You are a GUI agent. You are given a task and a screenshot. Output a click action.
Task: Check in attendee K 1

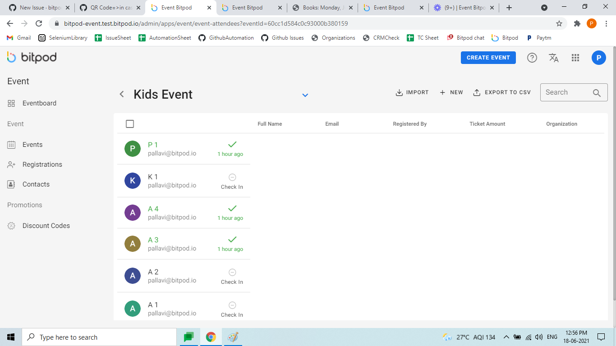[x=232, y=182]
